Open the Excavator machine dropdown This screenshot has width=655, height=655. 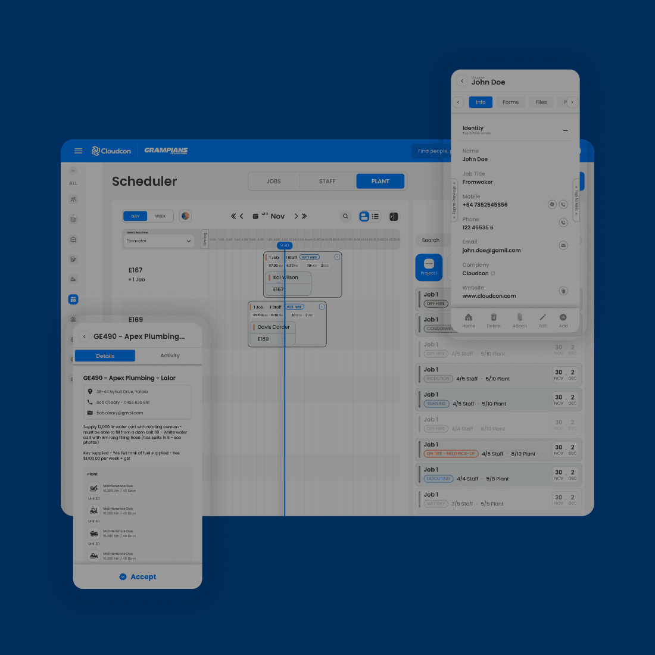click(158, 241)
